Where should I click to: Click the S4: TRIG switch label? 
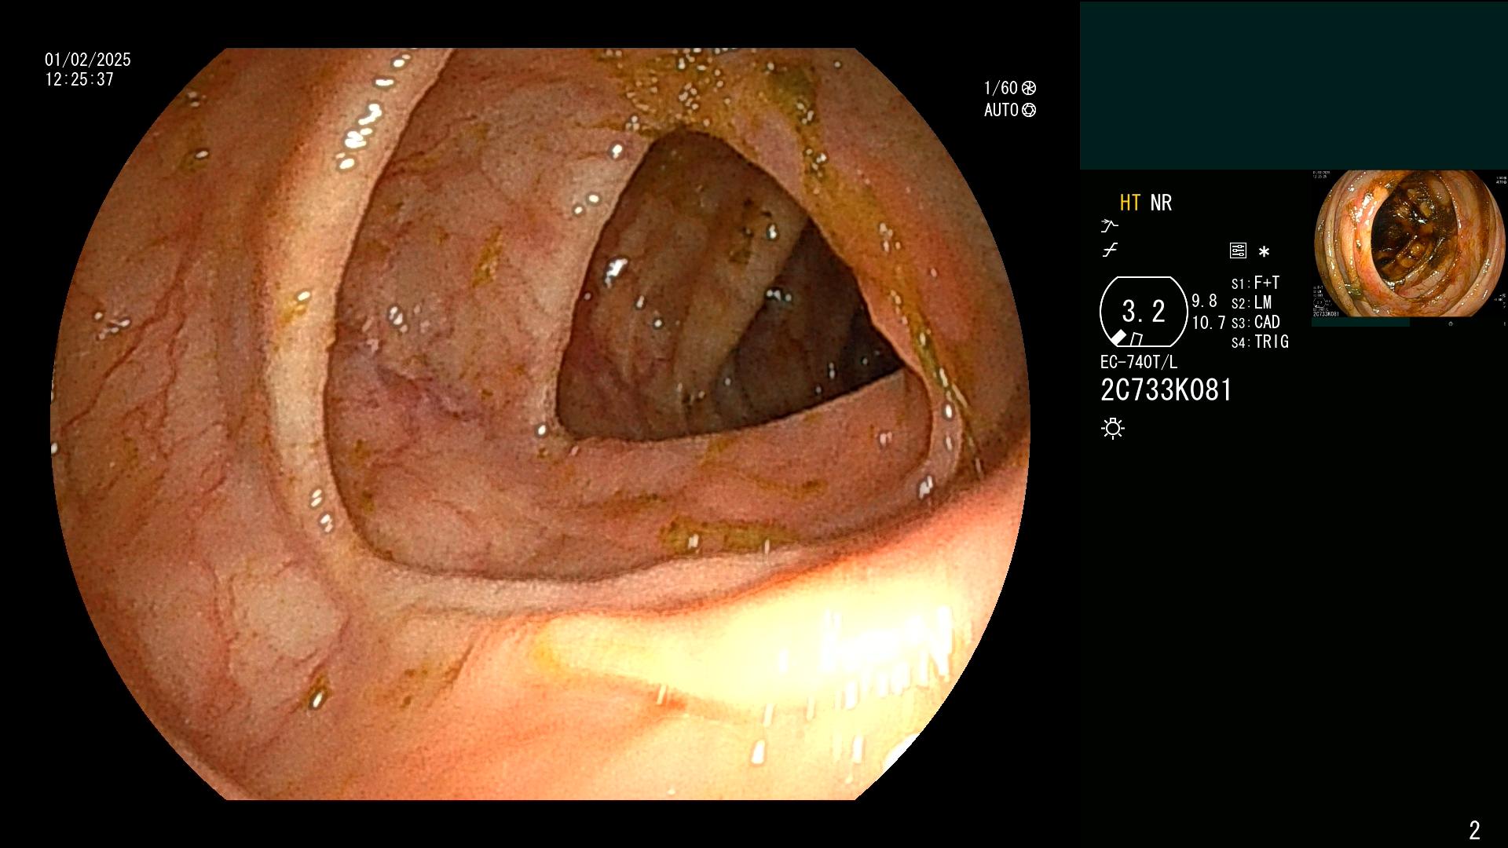point(1260,342)
